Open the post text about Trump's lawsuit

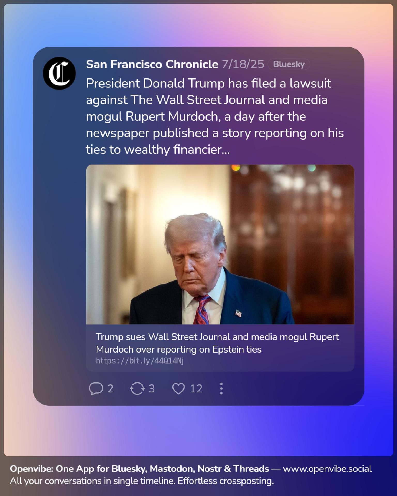215,116
